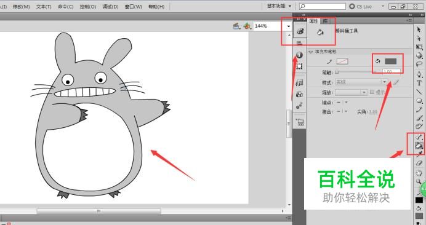Select the Oval shape tool
426x225 pixels.
point(419,101)
